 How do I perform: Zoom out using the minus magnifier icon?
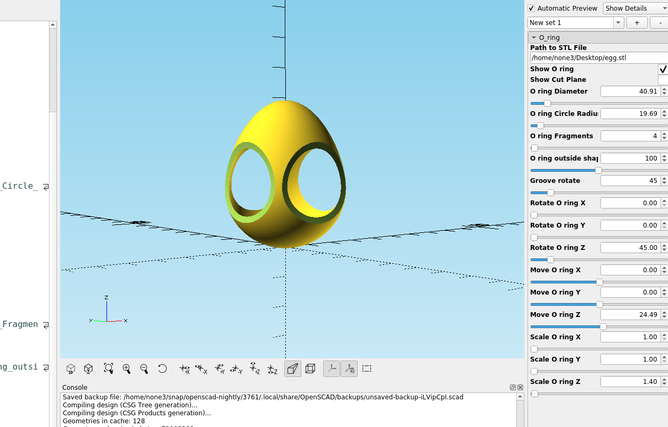144,369
